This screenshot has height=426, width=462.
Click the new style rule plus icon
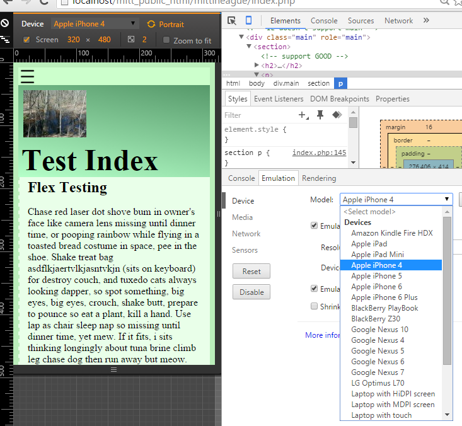[303, 115]
